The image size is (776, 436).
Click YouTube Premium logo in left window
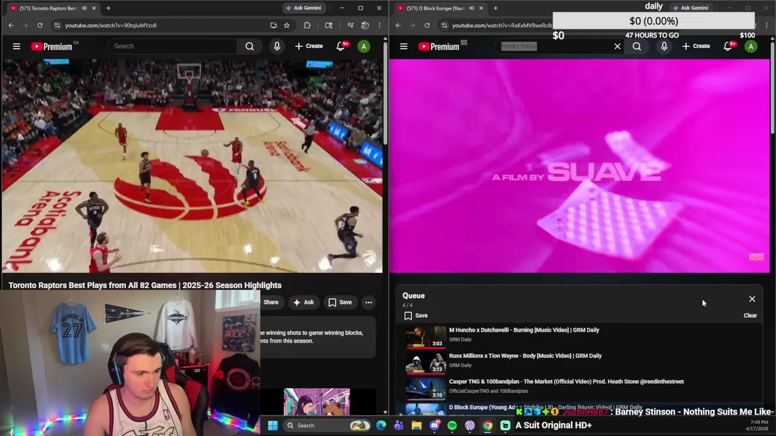point(52,46)
